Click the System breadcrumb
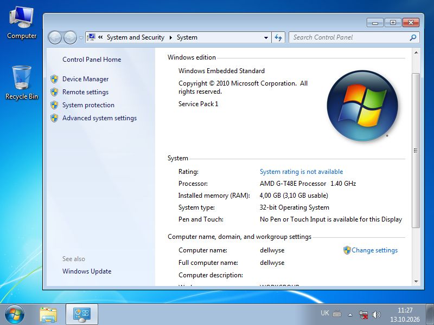 pos(187,37)
